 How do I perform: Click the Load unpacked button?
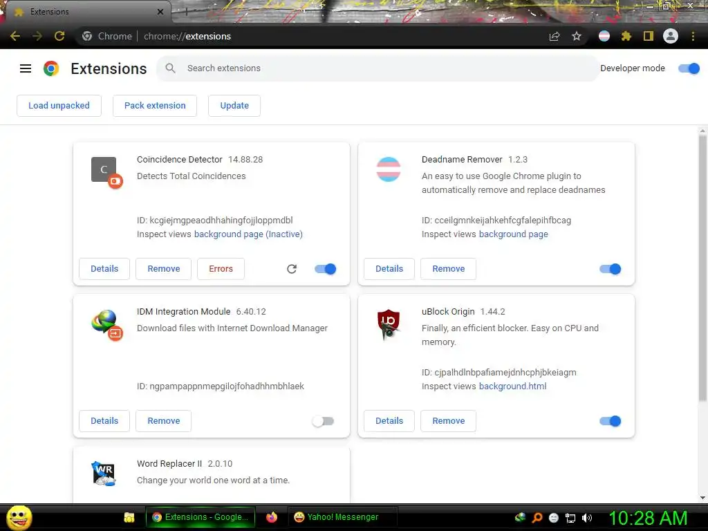pyautogui.click(x=59, y=106)
